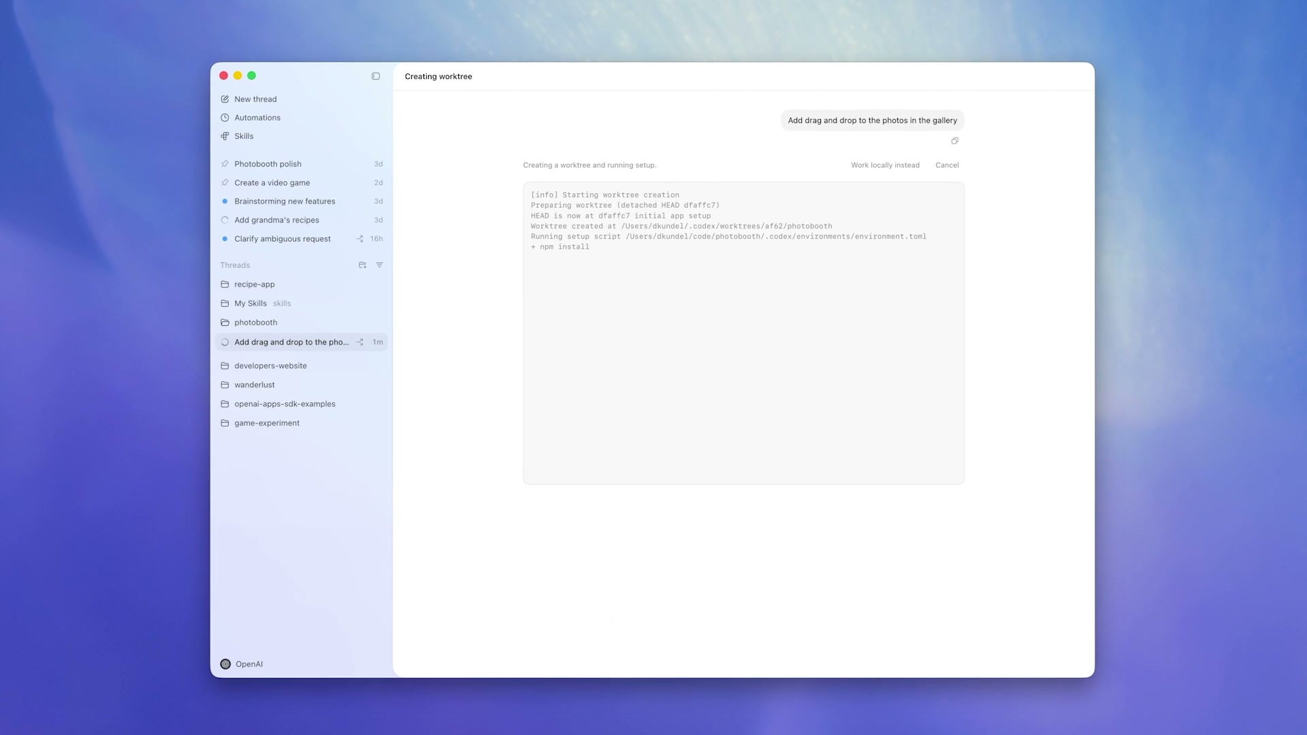Viewport: 1307px width, 735px height.
Task: Click Work locally instead
Action: tap(885, 165)
